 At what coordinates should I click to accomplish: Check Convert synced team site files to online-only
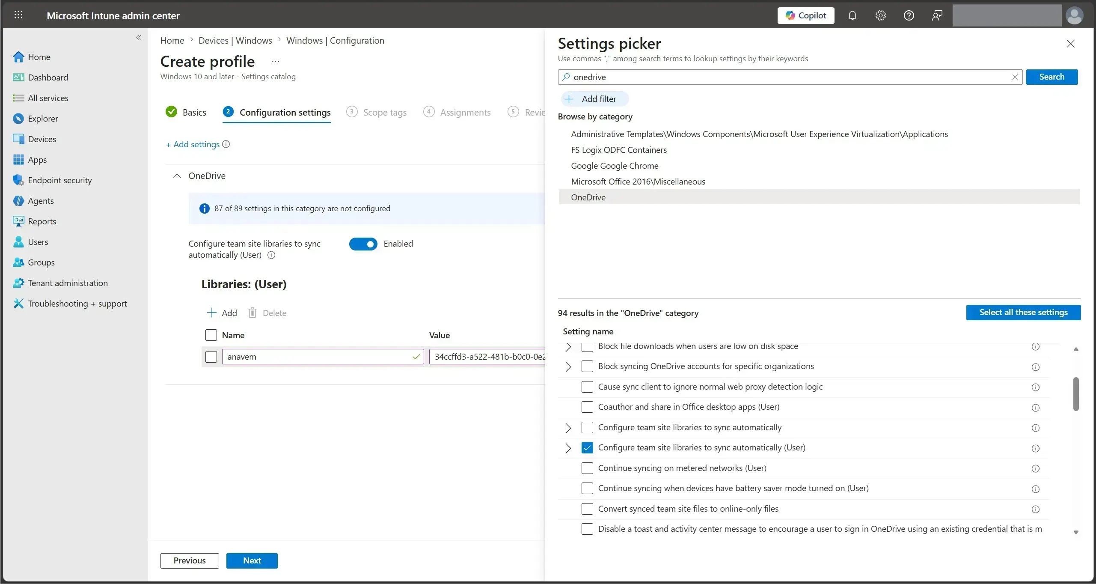pos(587,509)
